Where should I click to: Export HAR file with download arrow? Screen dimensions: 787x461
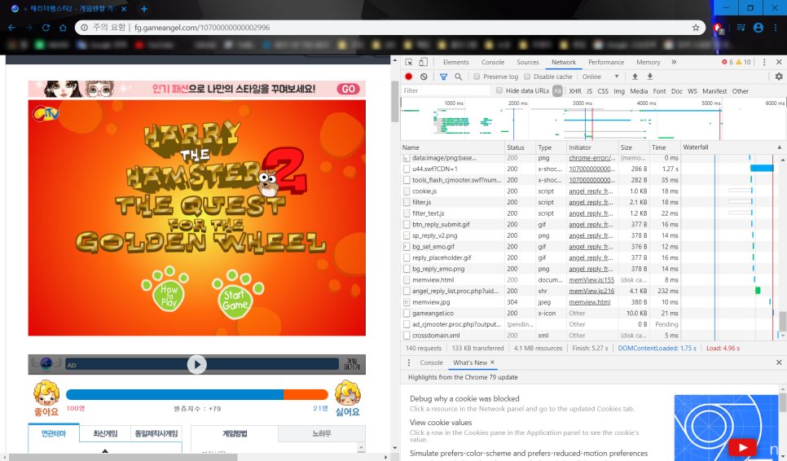point(650,77)
